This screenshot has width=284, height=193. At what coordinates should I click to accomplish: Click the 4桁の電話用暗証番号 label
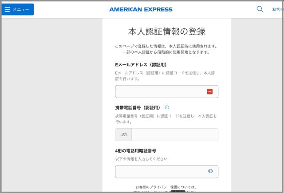(x=135, y=151)
